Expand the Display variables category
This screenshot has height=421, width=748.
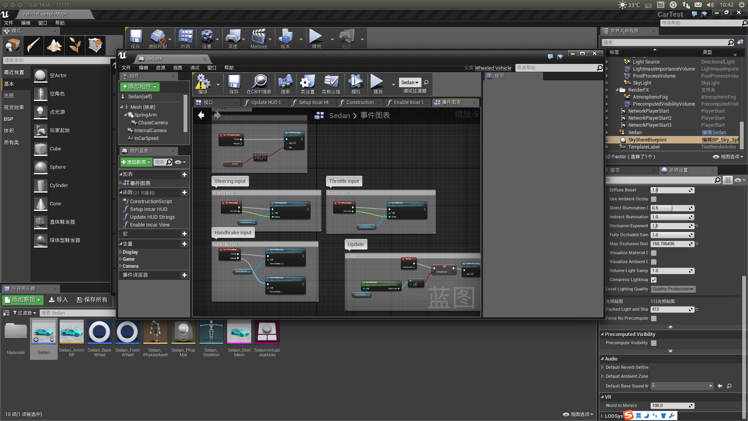pos(121,252)
